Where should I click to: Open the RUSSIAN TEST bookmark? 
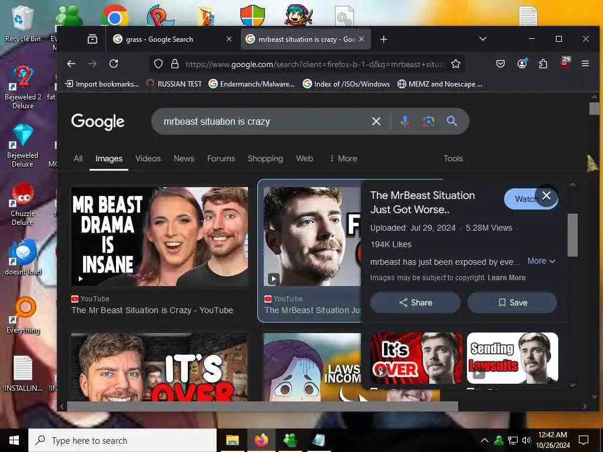coord(174,84)
